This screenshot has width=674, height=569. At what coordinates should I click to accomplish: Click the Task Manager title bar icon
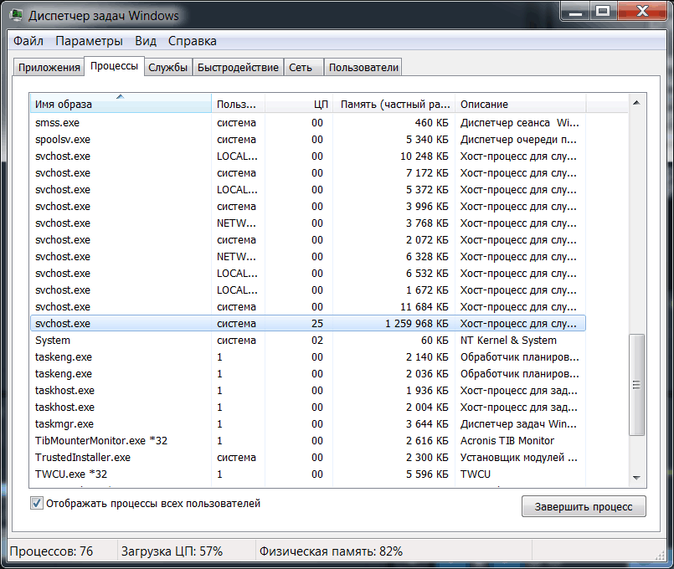coord(17,15)
